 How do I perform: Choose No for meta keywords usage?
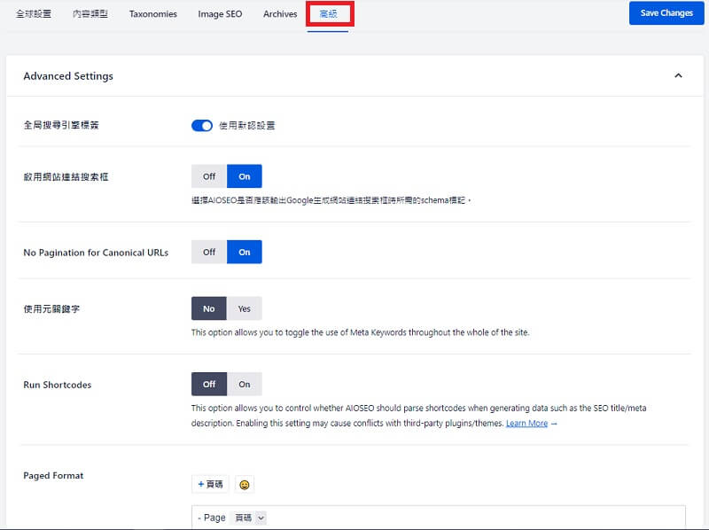pyautogui.click(x=209, y=308)
